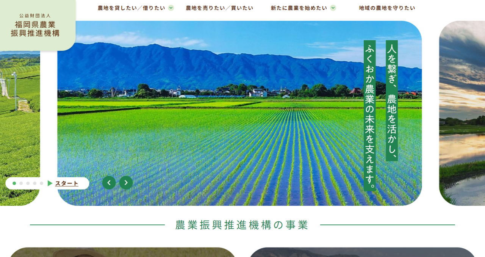This screenshot has height=257, width=485.
Task: Advance to the next slide arrow
Action: click(x=126, y=183)
